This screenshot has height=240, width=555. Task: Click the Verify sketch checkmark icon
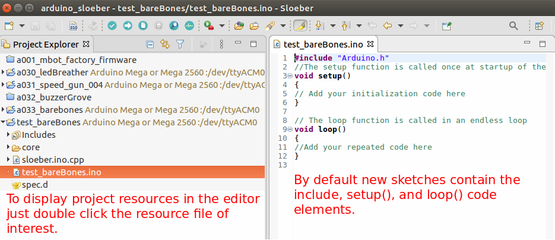coord(112,26)
